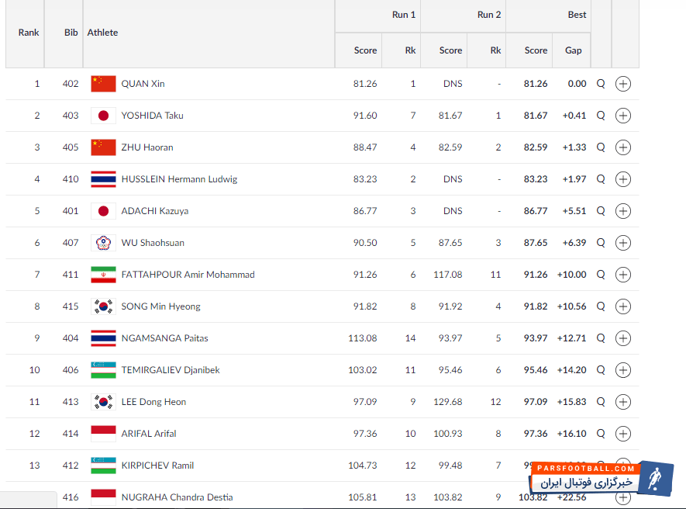Open athlete name NUGRAHA Chandra Destia

[x=177, y=497]
